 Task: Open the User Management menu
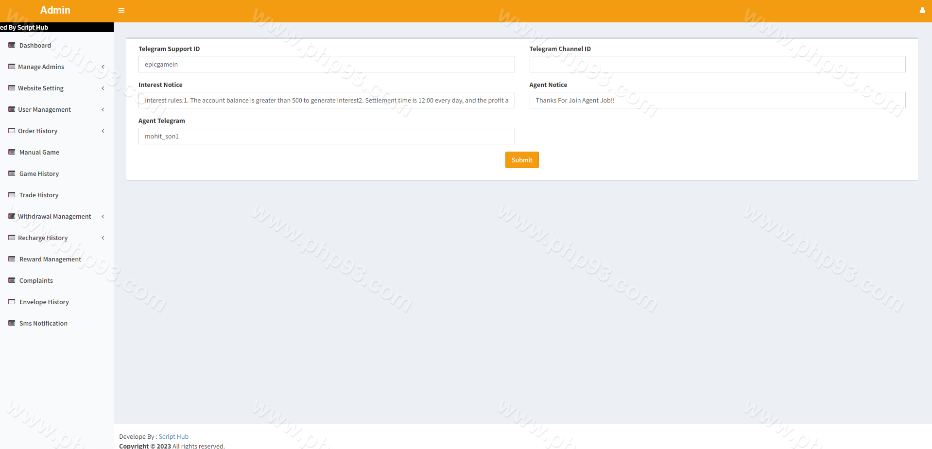coord(44,109)
